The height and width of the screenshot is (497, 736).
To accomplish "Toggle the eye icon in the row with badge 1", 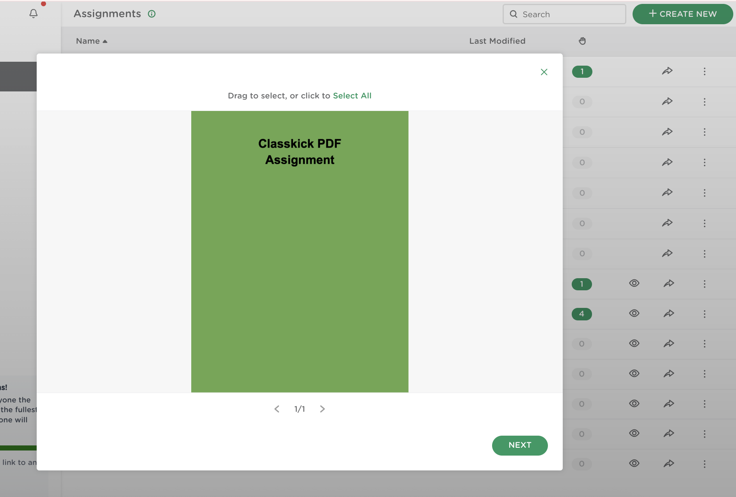I will click(x=634, y=283).
